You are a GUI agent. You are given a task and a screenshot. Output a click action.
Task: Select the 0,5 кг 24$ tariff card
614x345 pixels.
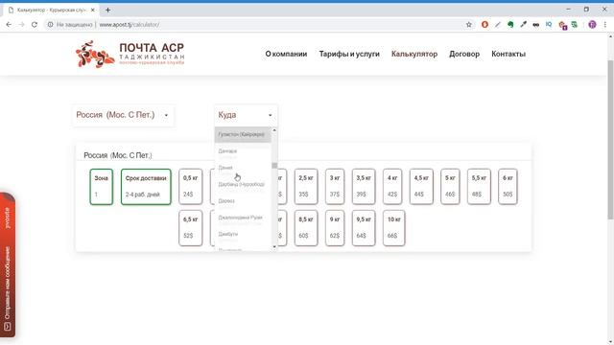click(191, 187)
